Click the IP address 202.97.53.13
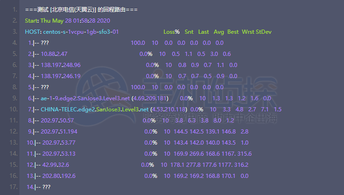 point(59,154)
